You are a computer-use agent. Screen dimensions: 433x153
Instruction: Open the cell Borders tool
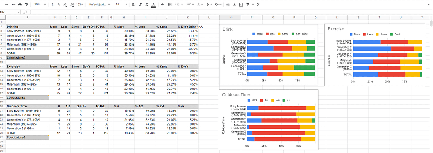[x=169, y=5]
